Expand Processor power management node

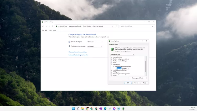tap(112, 74)
